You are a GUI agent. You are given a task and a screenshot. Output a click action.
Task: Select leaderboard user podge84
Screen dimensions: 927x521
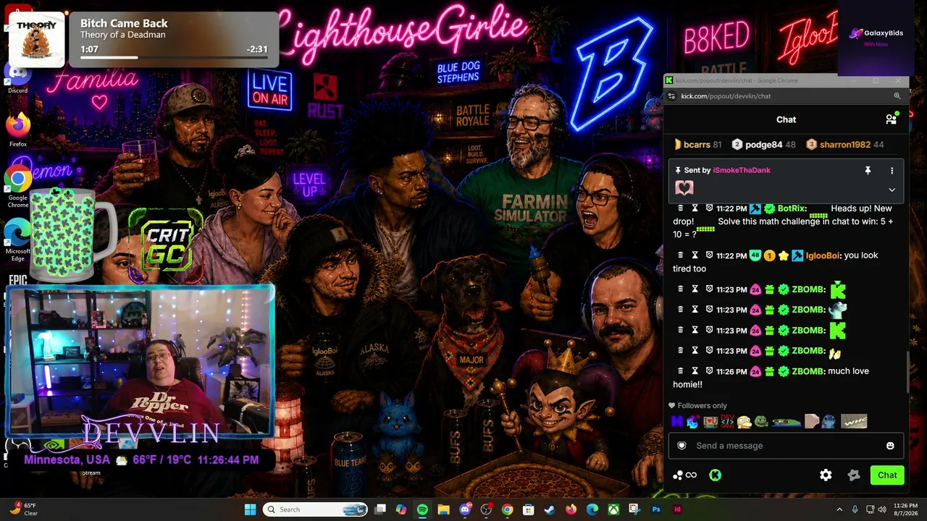(763, 145)
